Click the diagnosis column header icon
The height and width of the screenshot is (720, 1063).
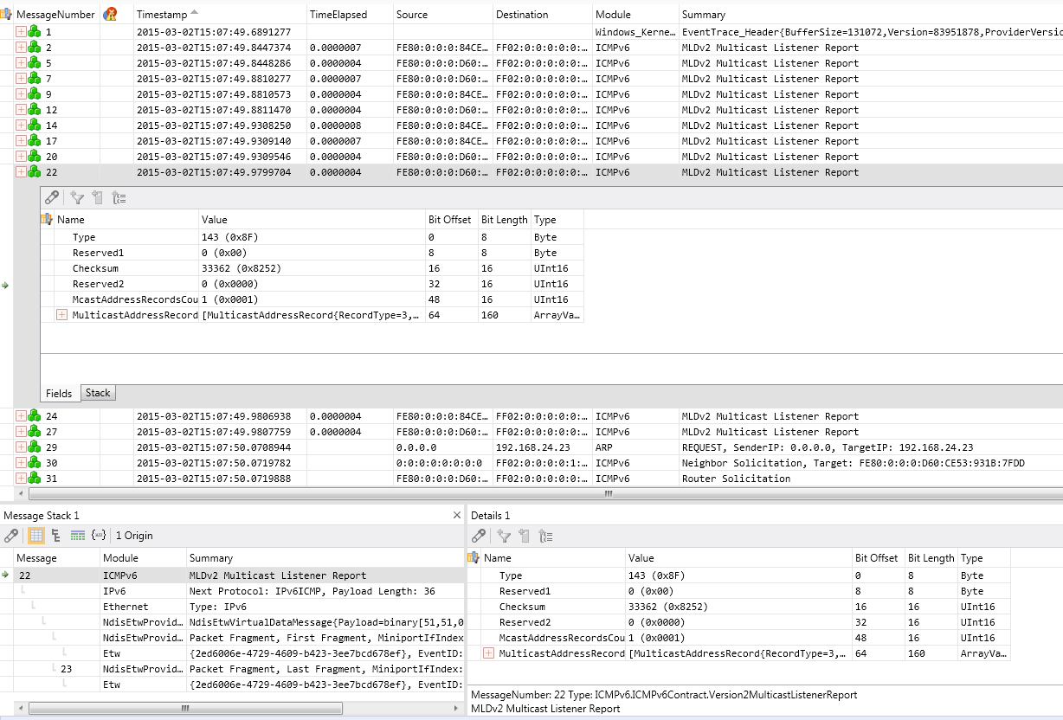(x=110, y=14)
